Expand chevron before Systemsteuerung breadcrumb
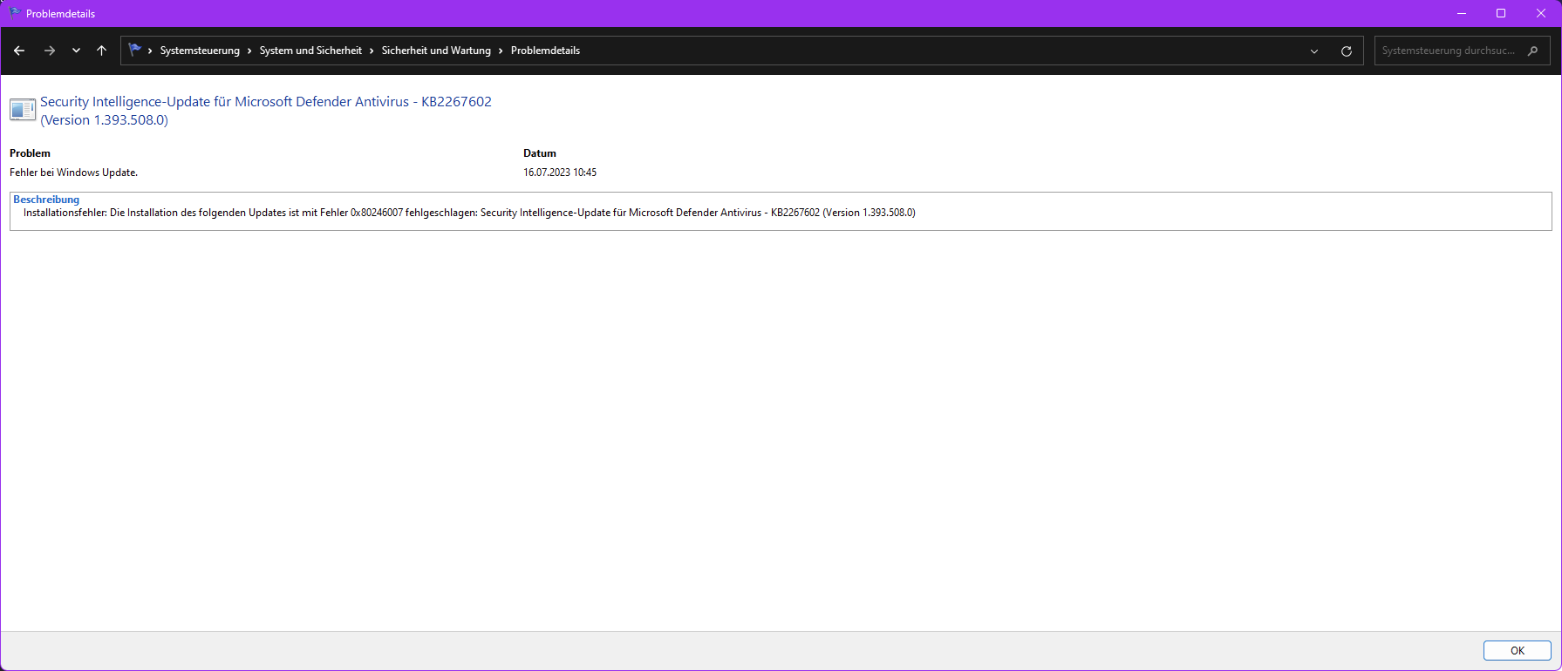Screen dimensions: 1562x671 pos(150,51)
